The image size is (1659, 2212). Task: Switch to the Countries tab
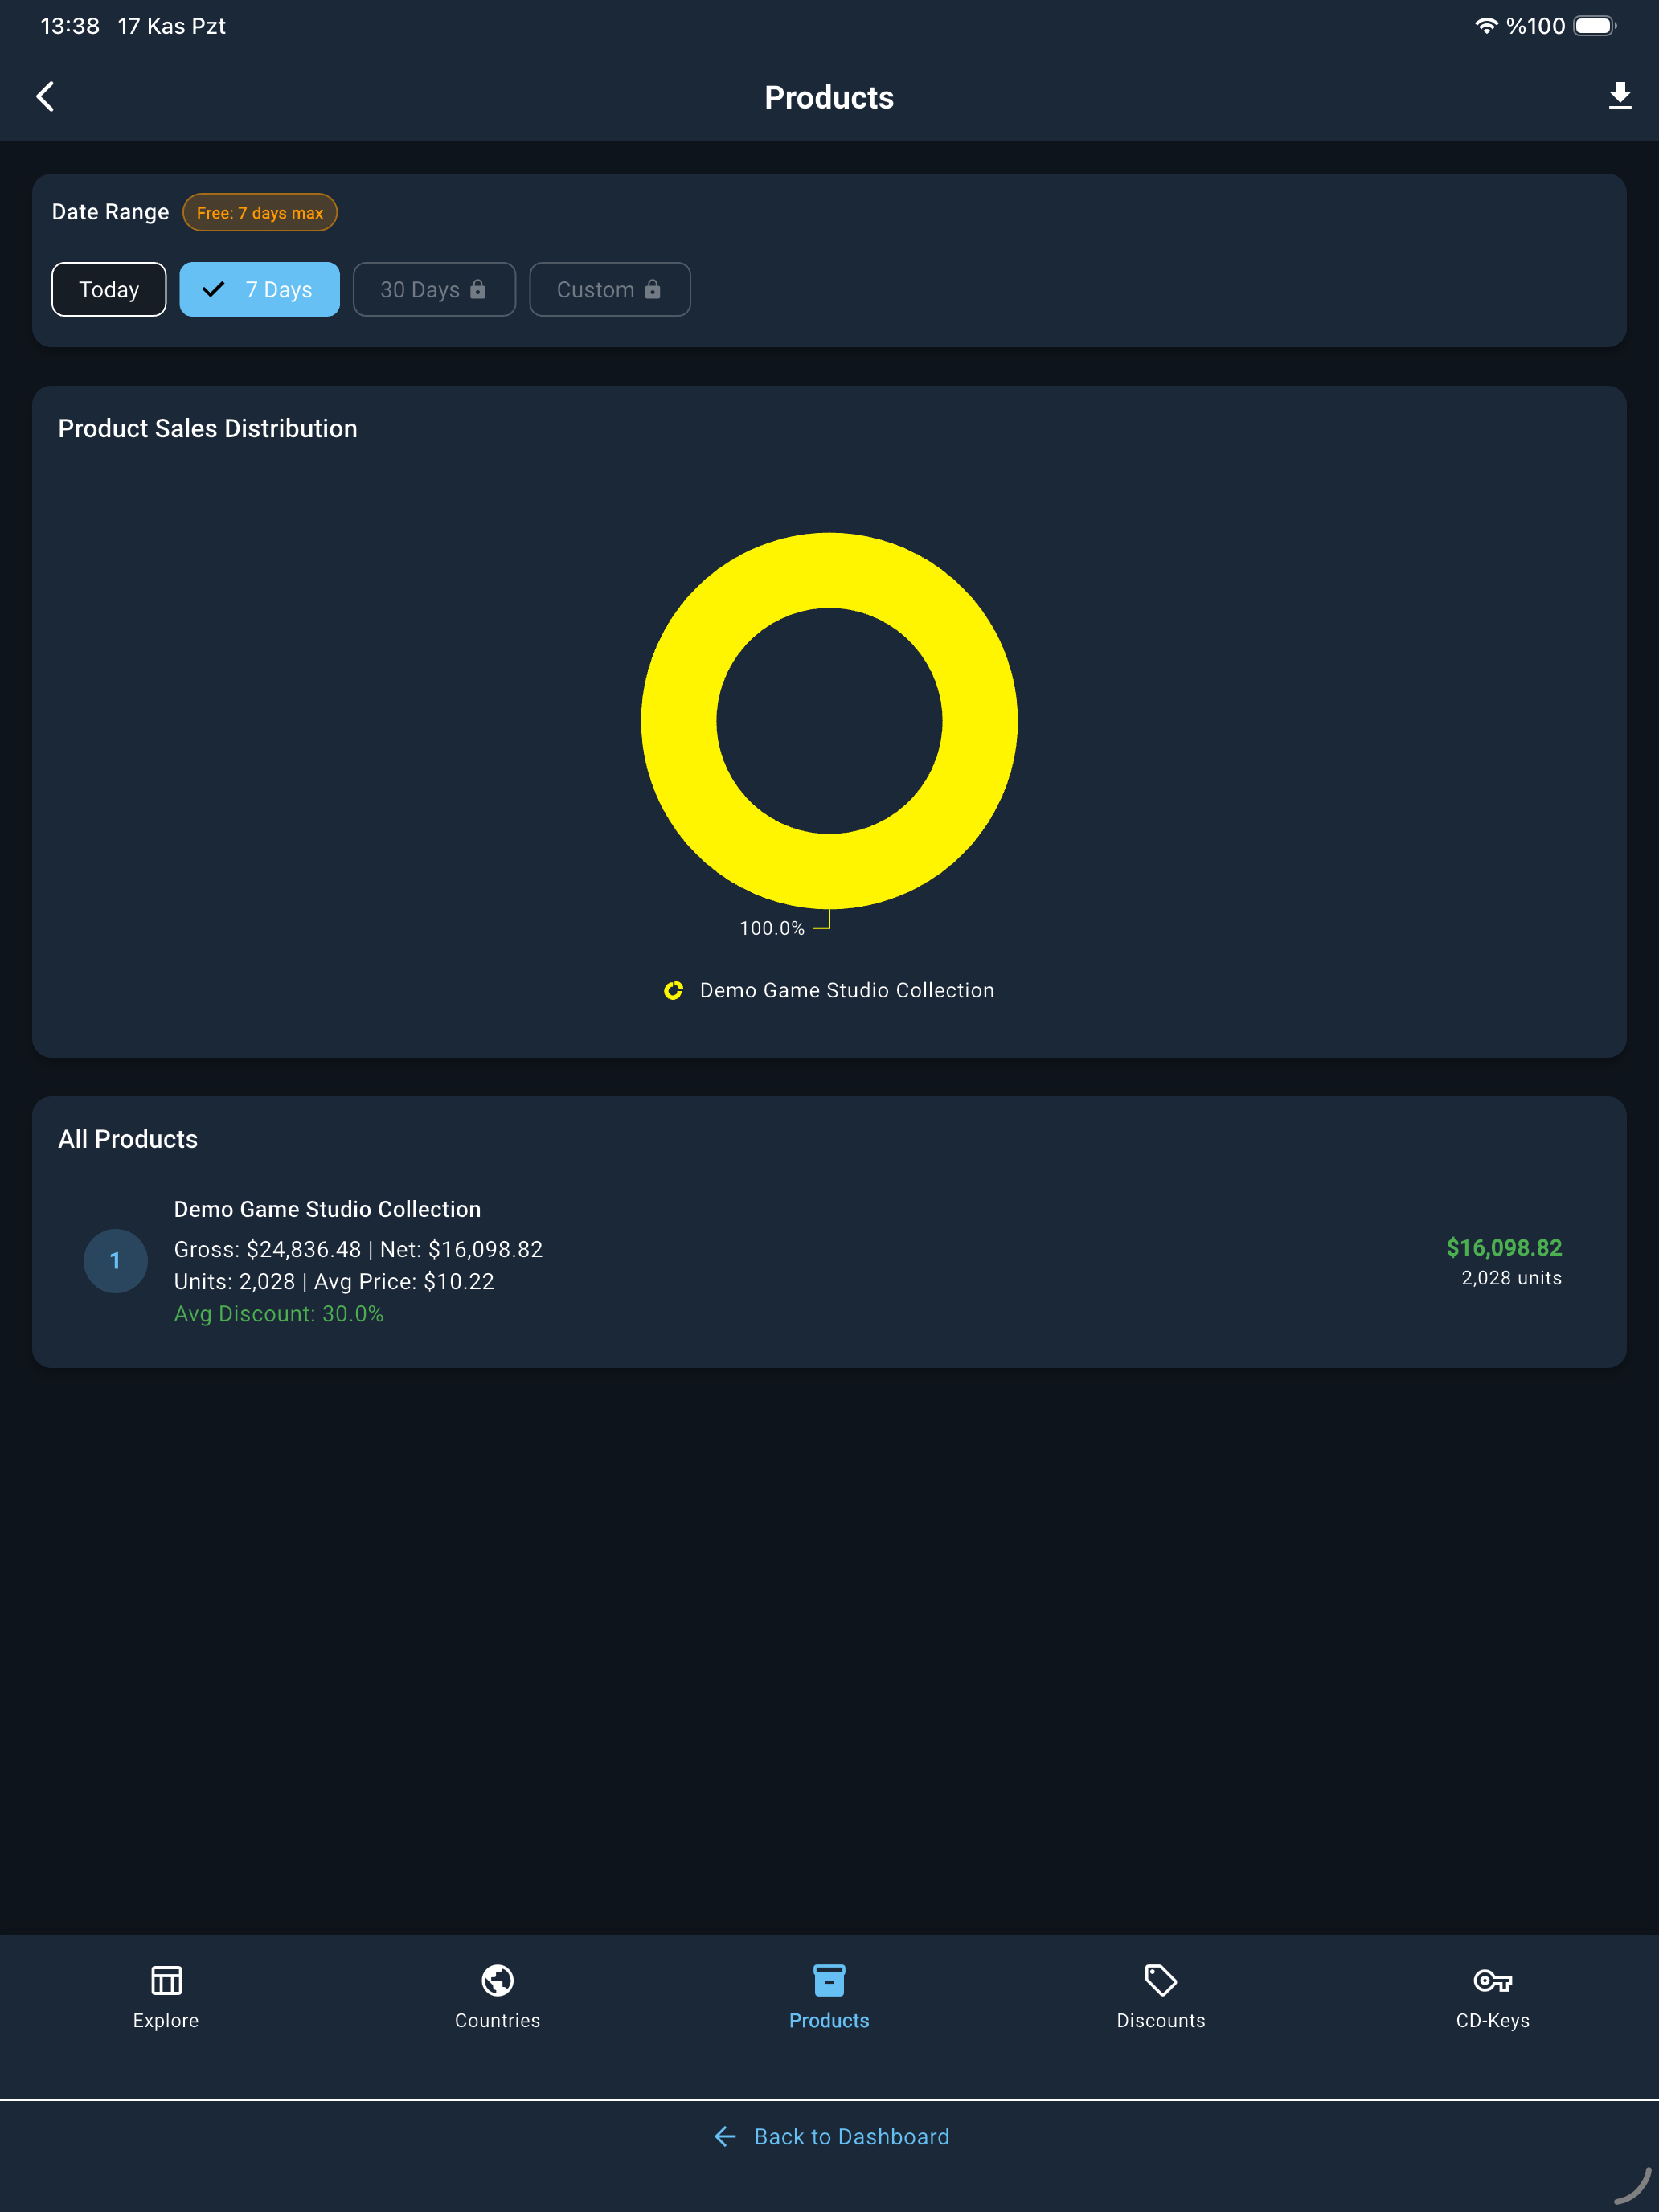497,1997
